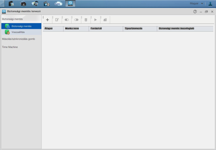Click the plus icon to add backup job
Viewport: 216px width, 150px height.
pos(48,20)
